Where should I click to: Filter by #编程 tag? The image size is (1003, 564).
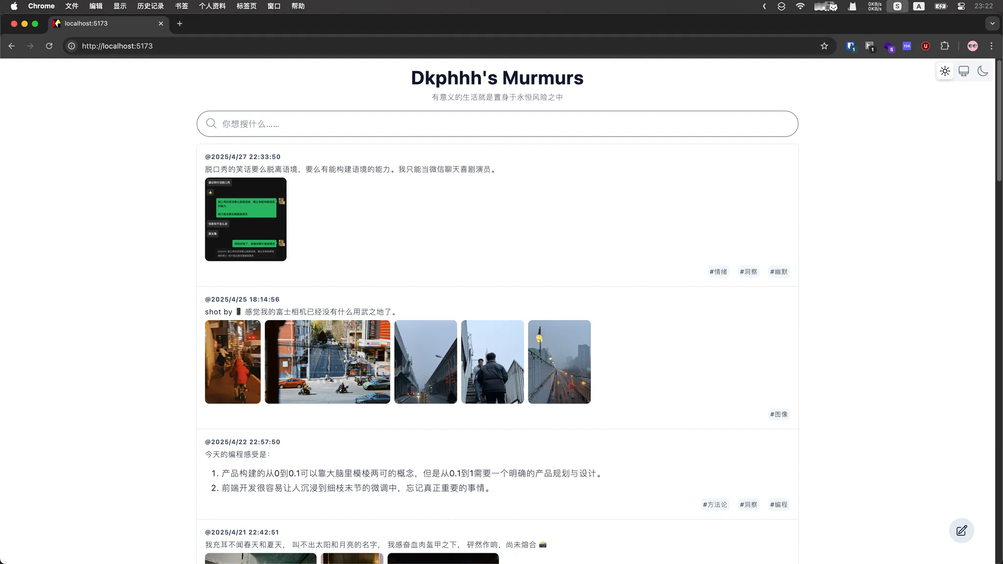[x=779, y=505]
